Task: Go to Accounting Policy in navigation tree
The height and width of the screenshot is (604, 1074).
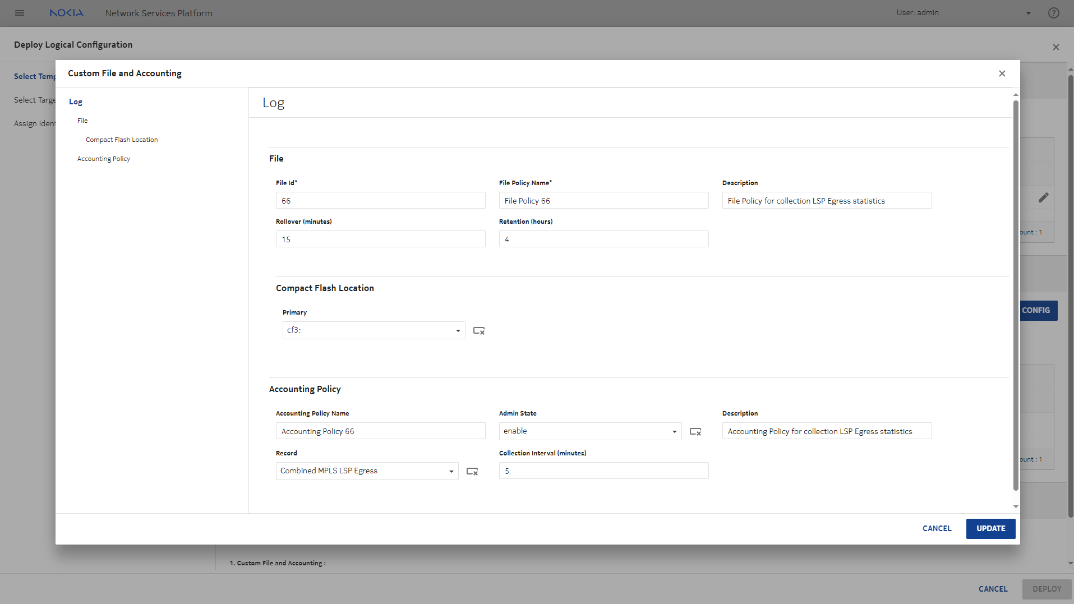Action: click(x=104, y=159)
